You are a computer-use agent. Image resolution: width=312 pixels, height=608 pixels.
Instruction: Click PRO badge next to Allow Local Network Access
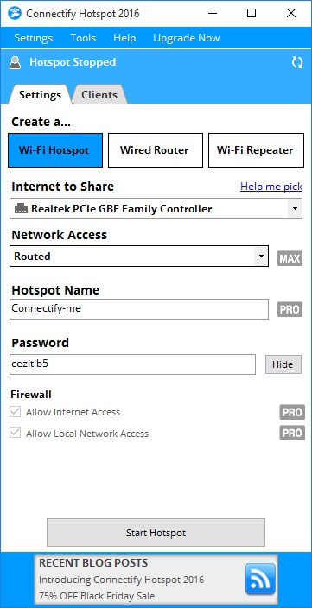point(292,434)
